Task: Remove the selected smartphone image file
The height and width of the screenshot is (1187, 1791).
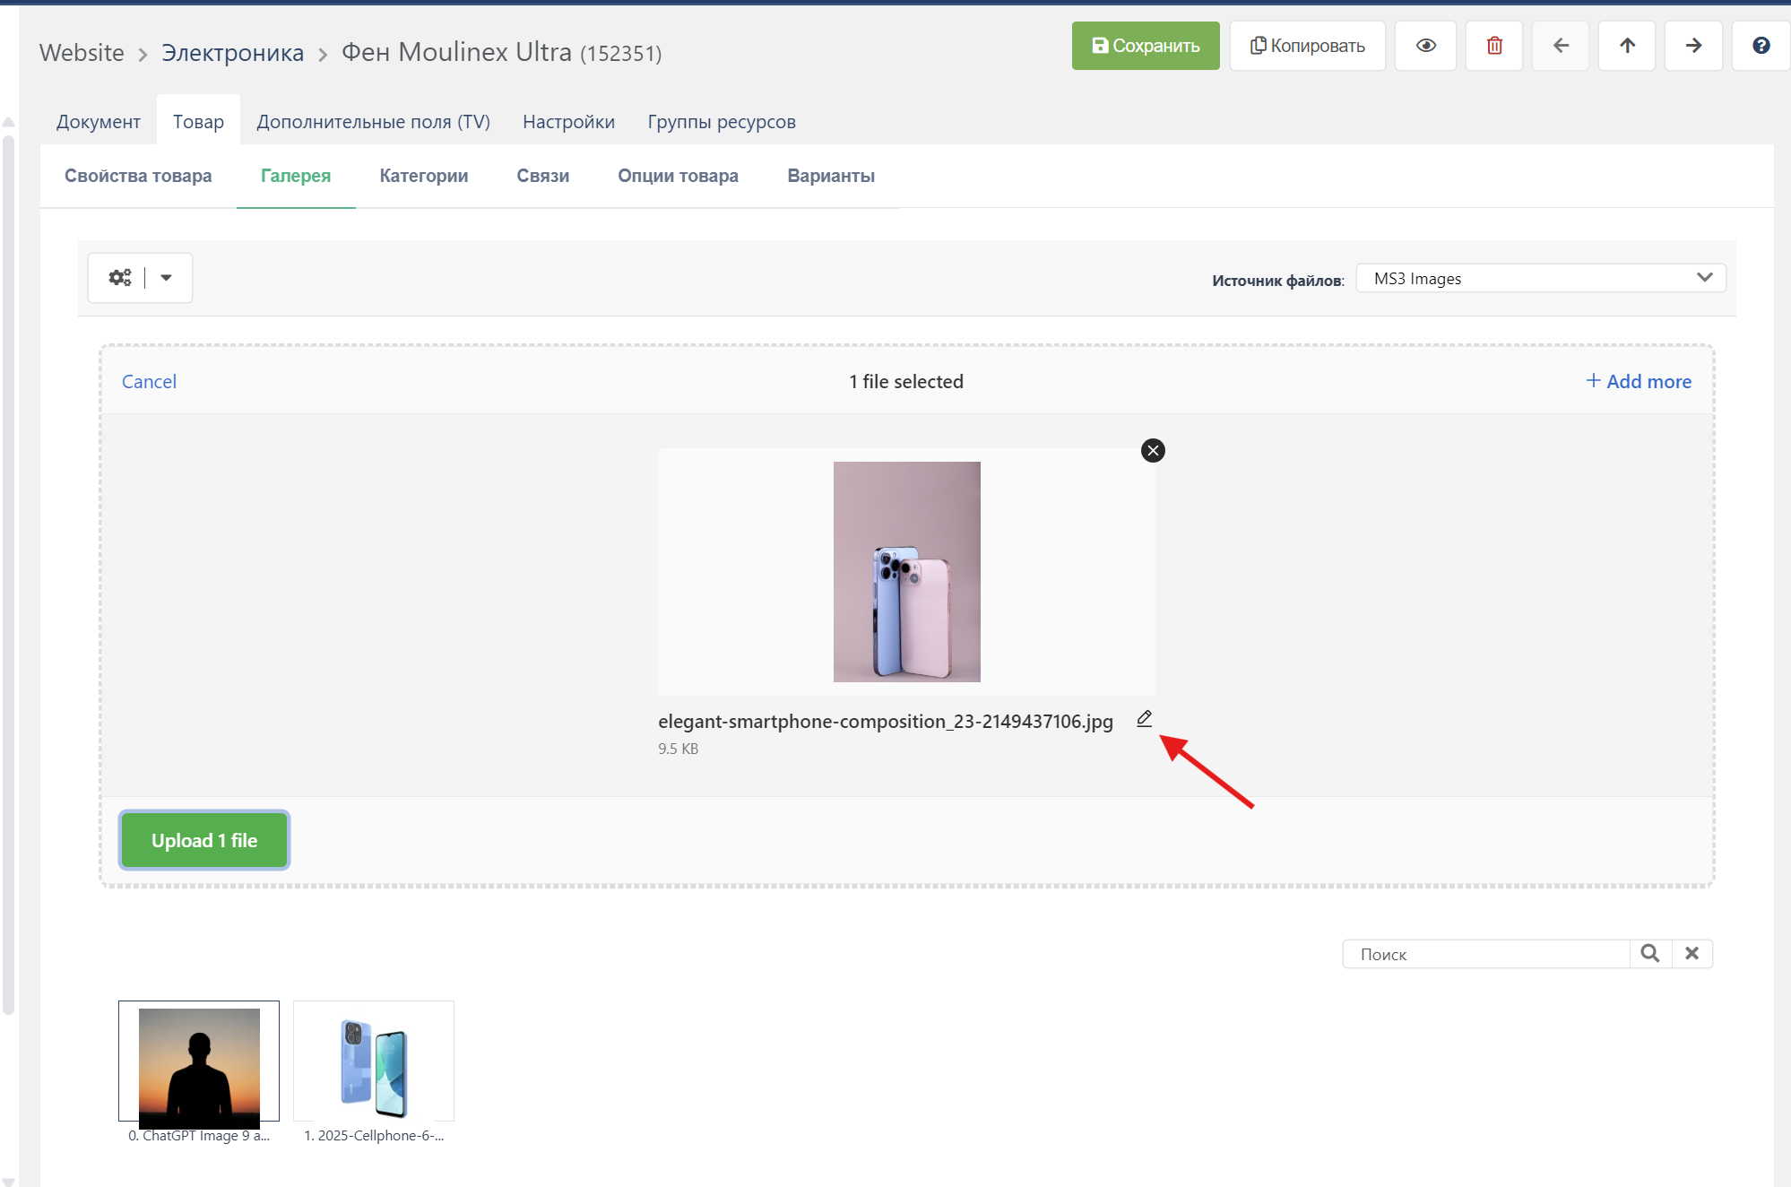Action: [1153, 450]
